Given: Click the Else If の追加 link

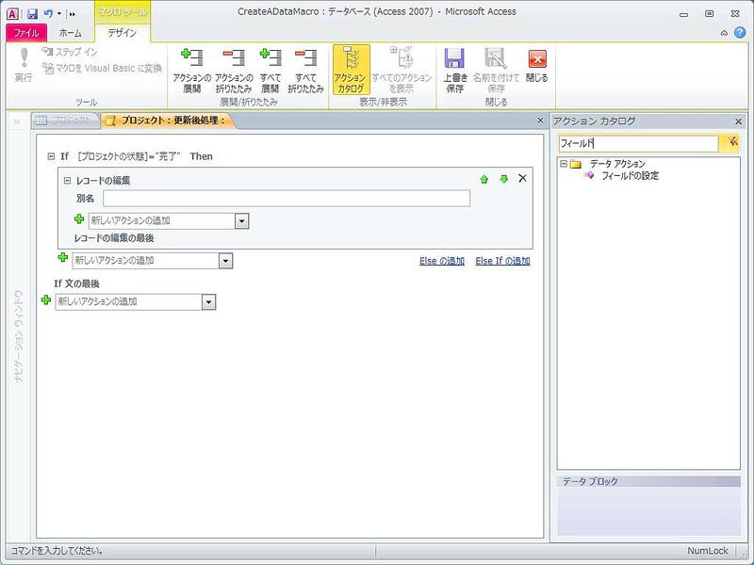Looking at the screenshot, I should pos(503,261).
